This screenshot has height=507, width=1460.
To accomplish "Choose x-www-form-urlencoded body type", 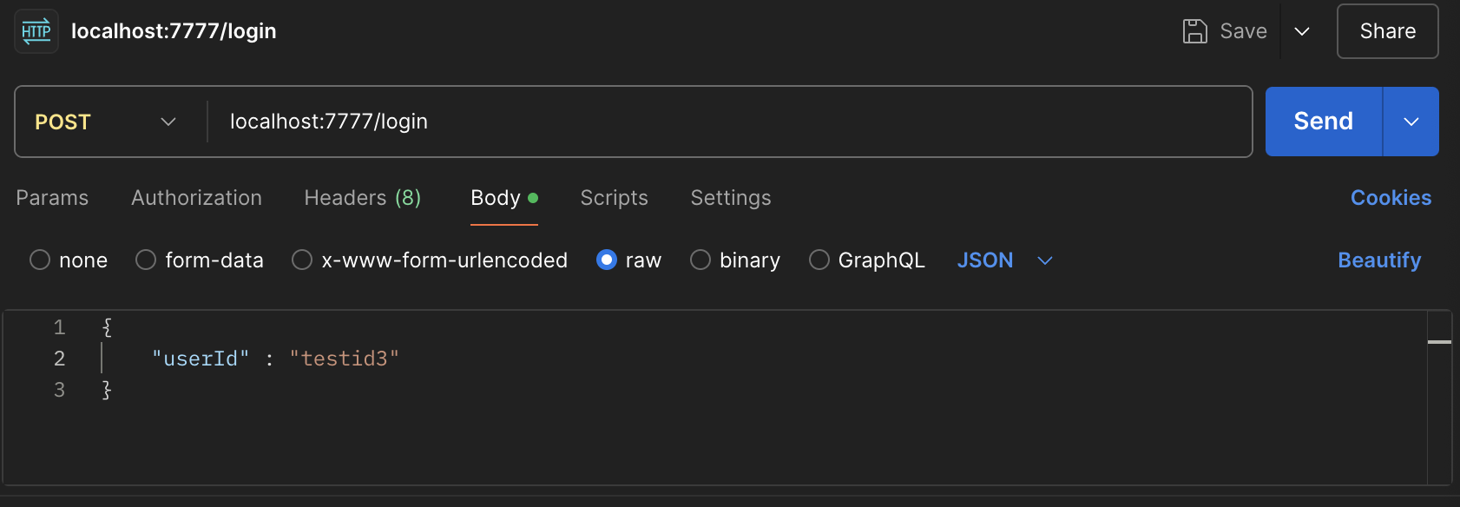I will pyautogui.click(x=302, y=260).
